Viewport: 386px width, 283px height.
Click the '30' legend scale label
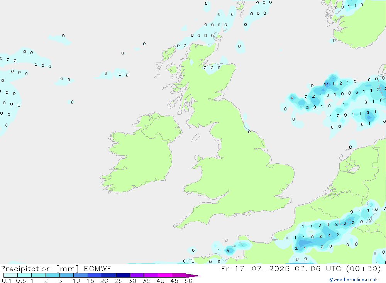coord(132,281)
